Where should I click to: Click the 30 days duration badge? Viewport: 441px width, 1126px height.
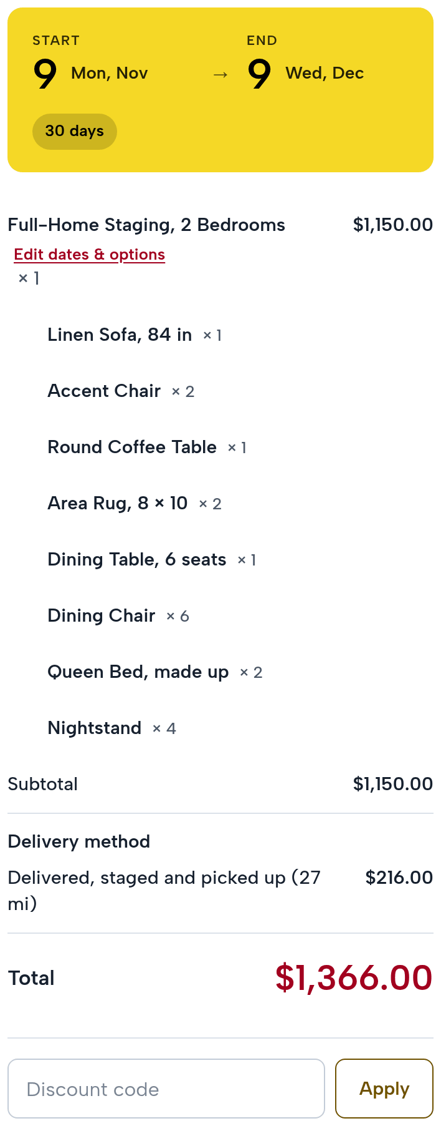[x=75, y=131]
